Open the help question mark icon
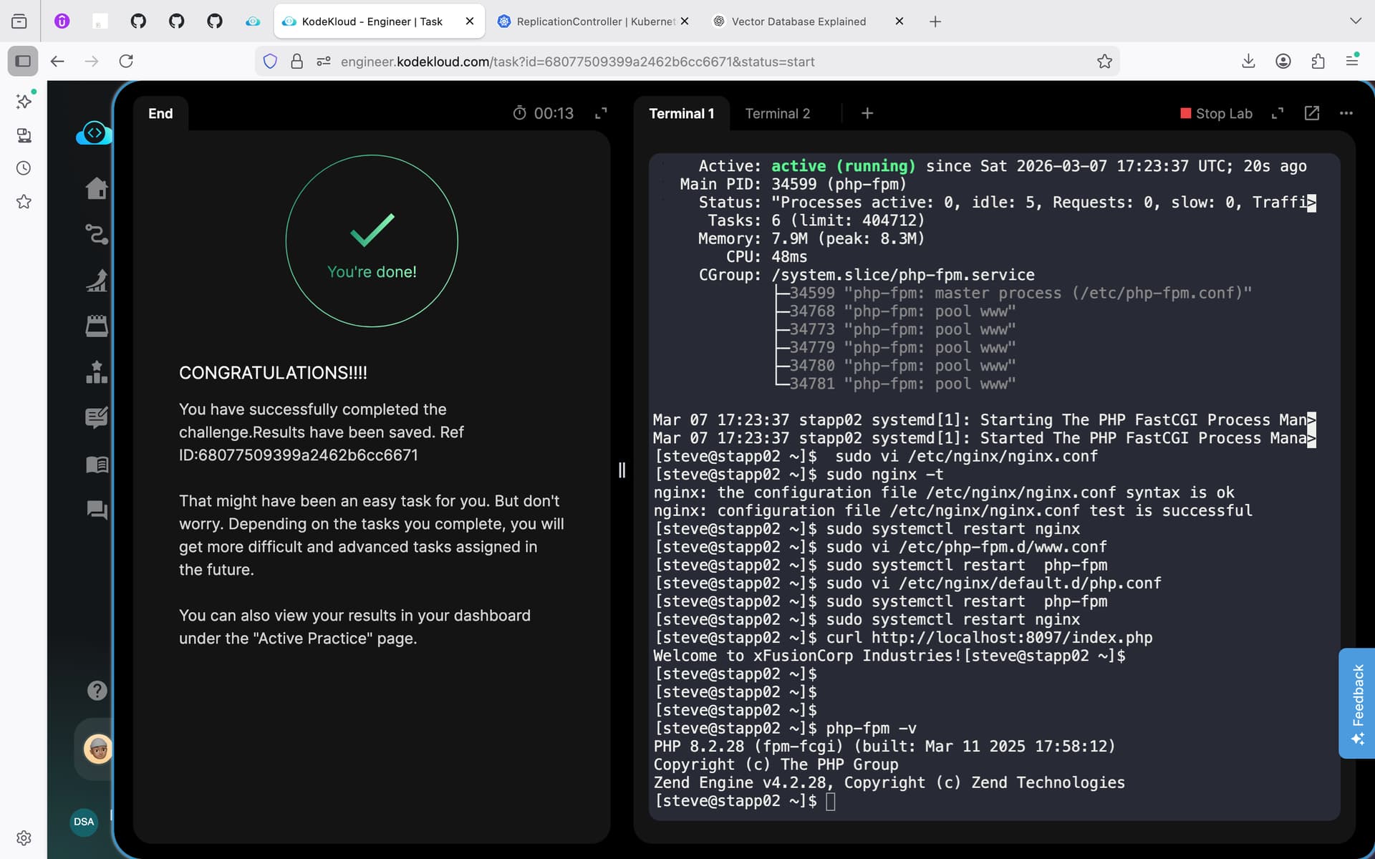 point(97,690)
